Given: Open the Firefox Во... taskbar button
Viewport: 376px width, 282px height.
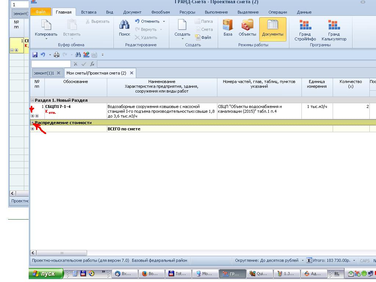Looking at the screenshot, I should (152, 274).
